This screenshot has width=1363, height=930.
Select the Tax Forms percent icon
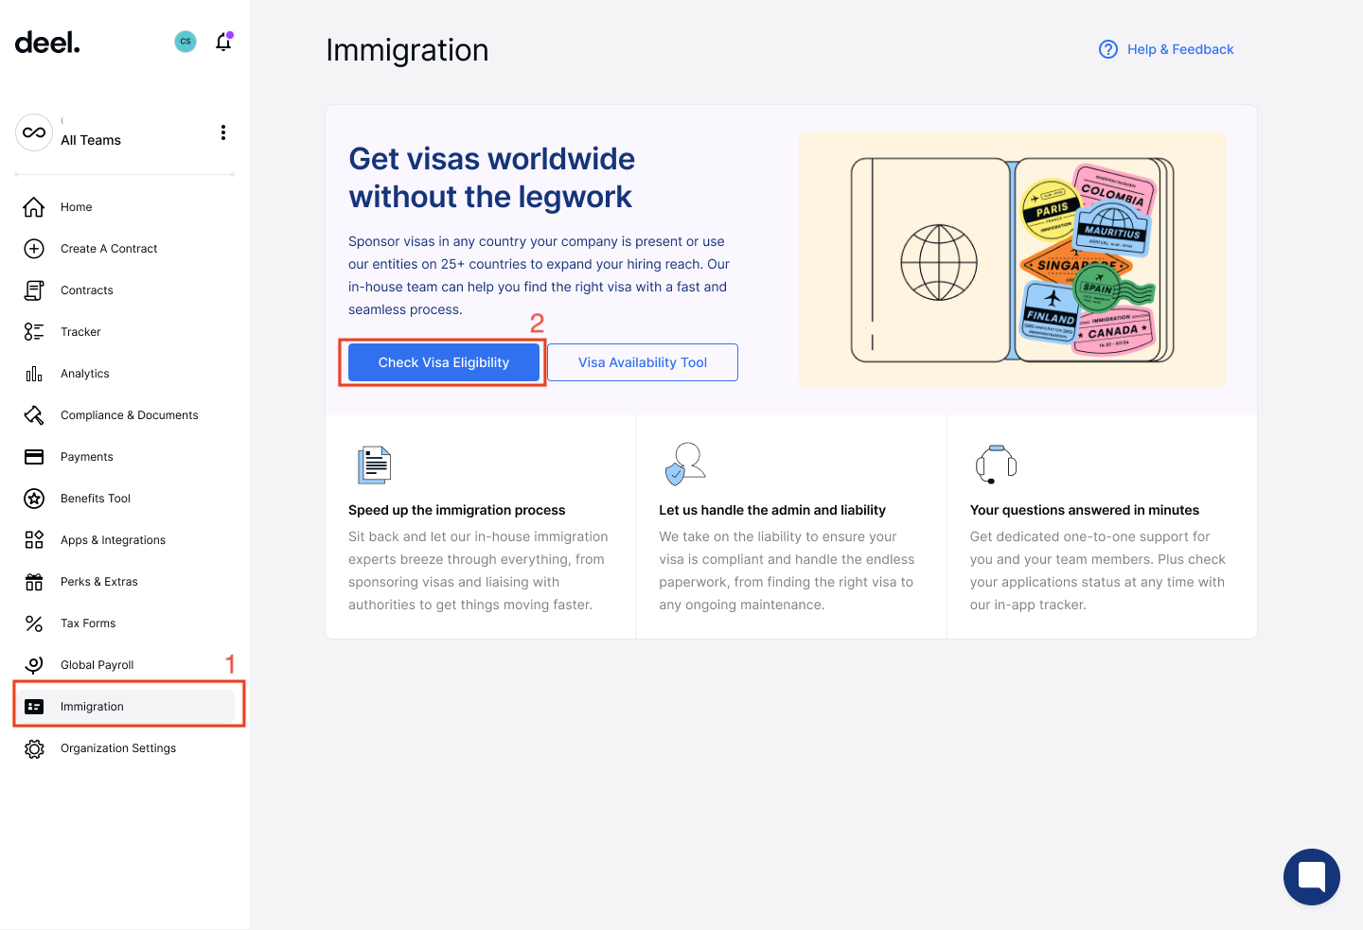[34, 623]
